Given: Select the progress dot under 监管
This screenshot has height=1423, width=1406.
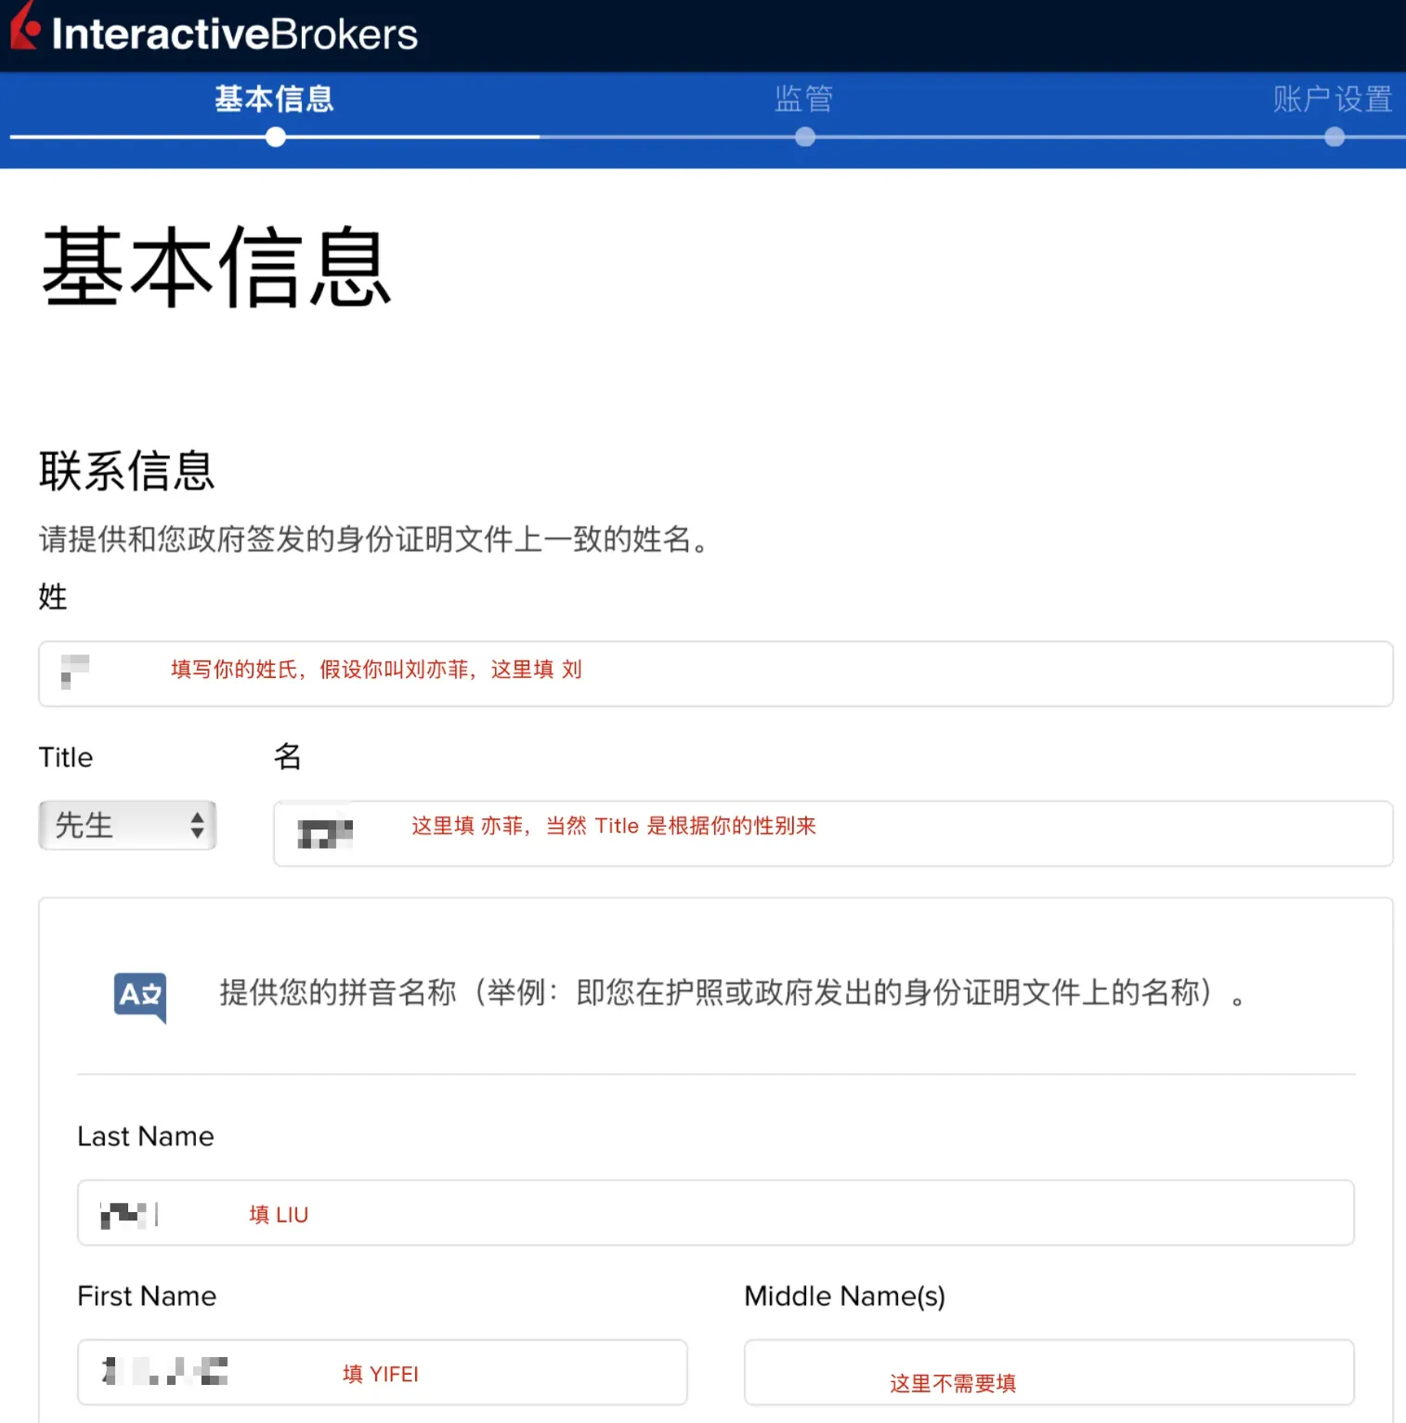Looking at the screenshot, I should pyautogui.click(x=805, y=137).
